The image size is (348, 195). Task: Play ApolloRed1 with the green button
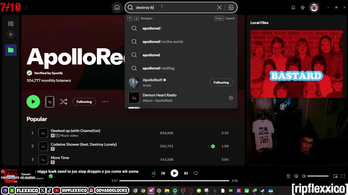coord(33,102)
